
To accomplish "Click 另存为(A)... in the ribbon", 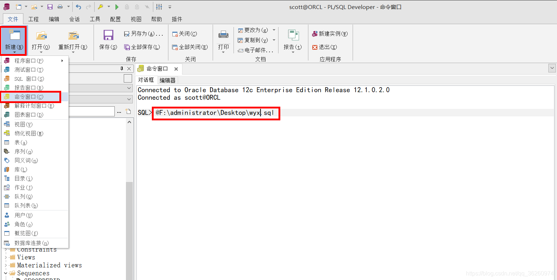I will (x=144, y=34).
